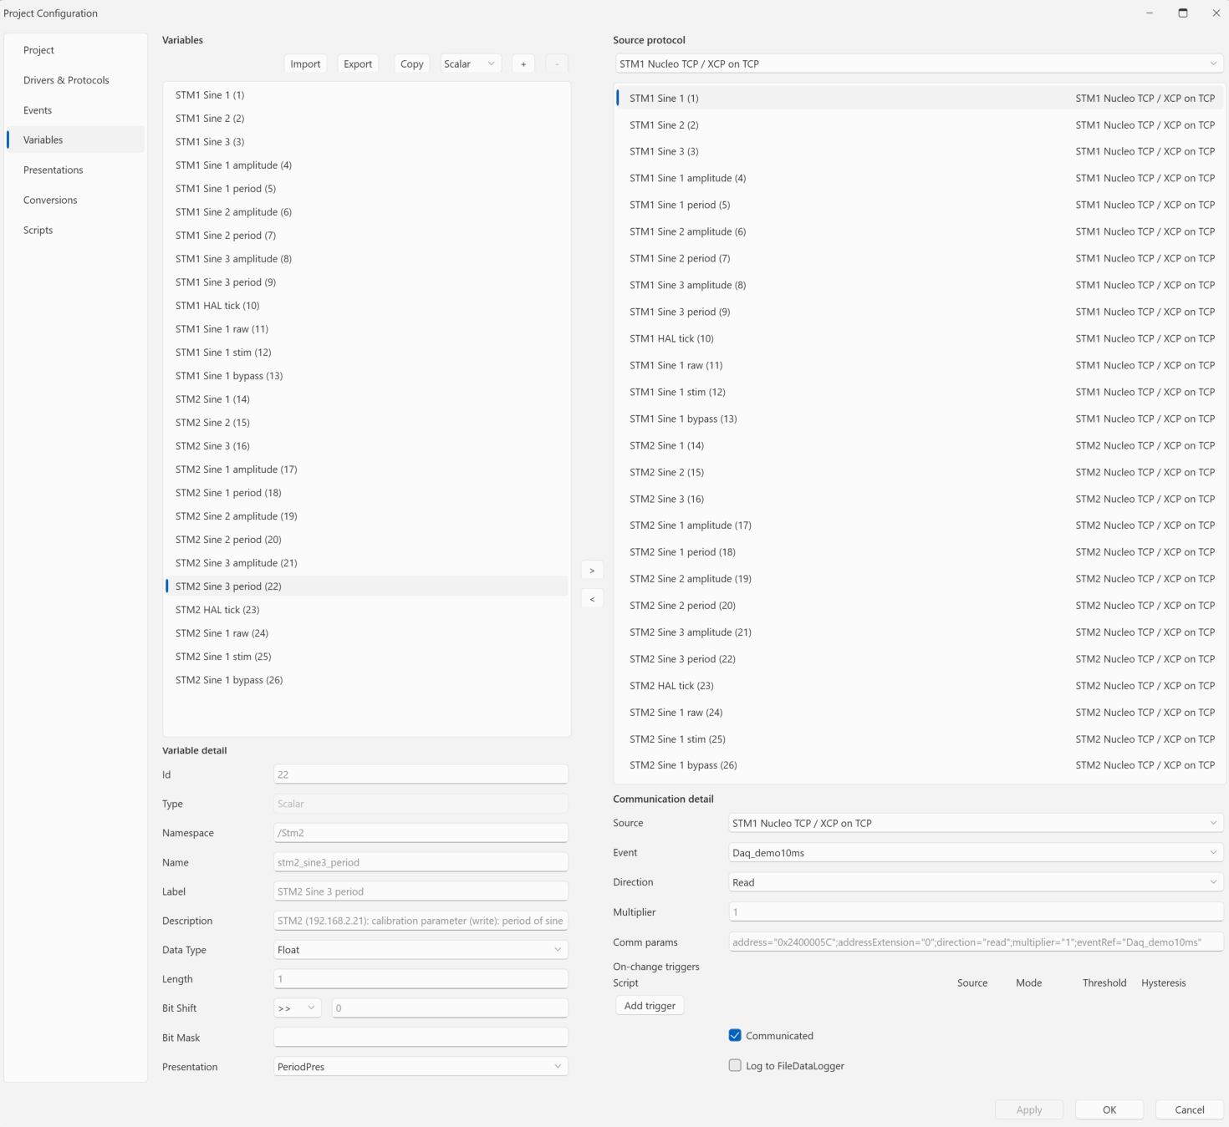Focus the Namespace input field
The height and width of the screenshot is (1127, 1229).
coord(421,833)
